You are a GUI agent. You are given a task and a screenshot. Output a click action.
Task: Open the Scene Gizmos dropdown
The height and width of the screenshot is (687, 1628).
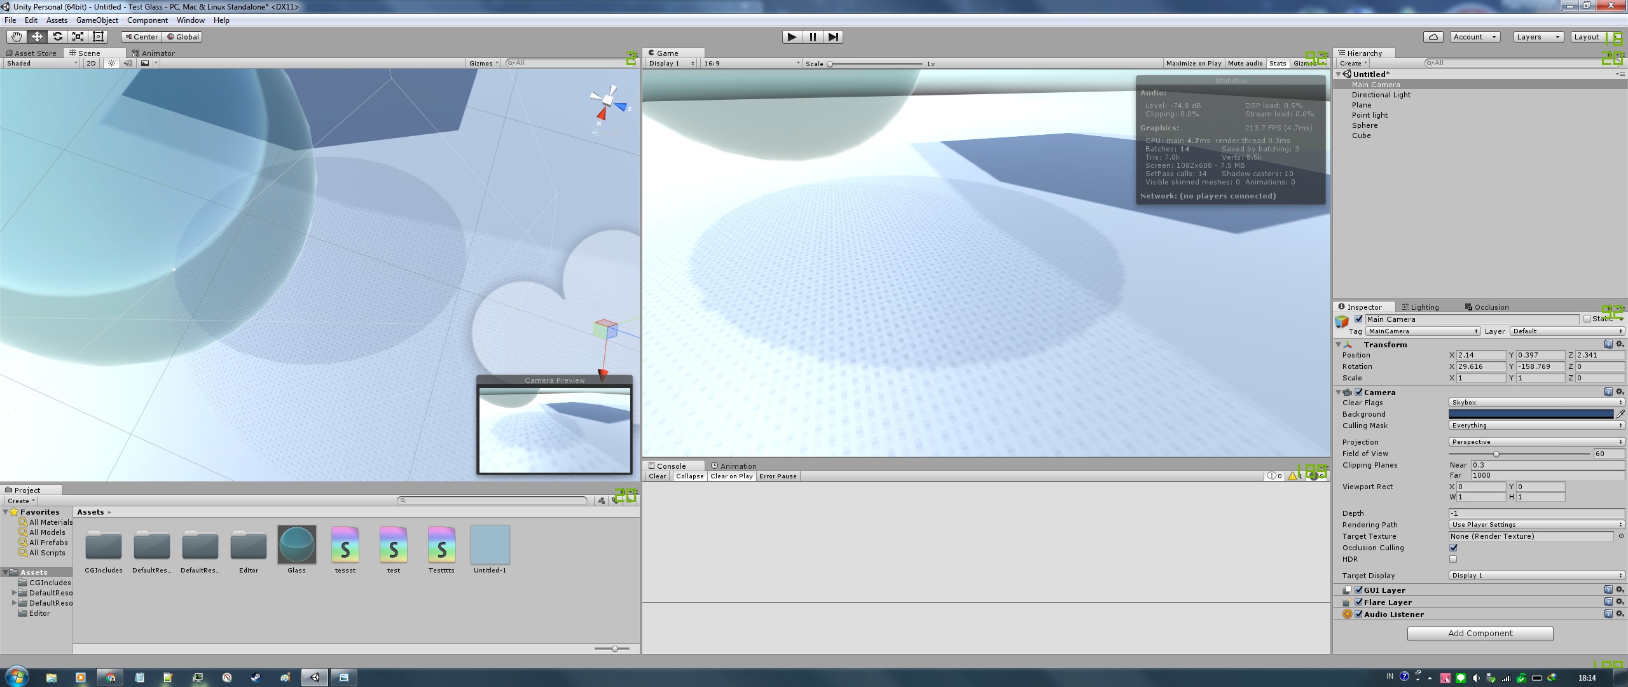[484, 63]
